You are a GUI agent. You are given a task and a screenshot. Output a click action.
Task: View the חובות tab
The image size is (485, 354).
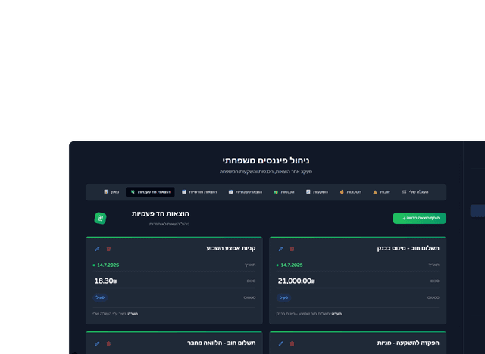click(x=382, y=192)
